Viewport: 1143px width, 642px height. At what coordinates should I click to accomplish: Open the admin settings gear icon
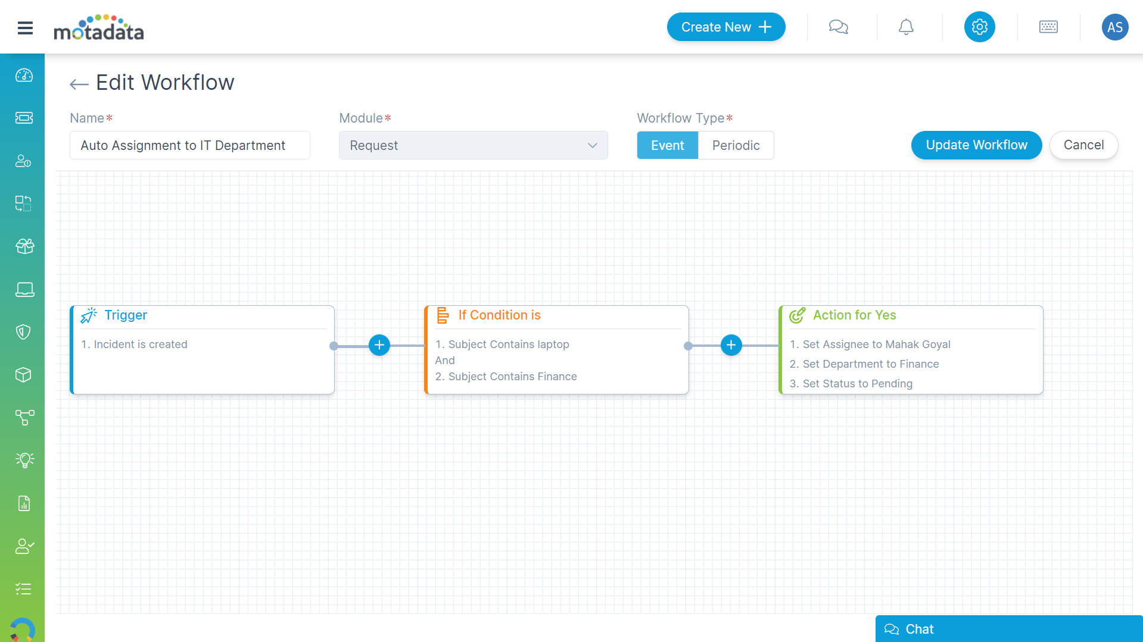[979, 27]
